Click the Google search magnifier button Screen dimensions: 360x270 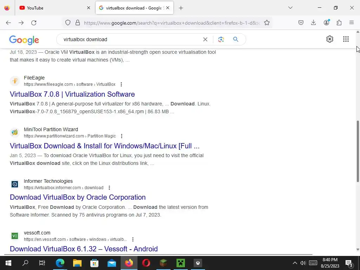tap(236, 39)
